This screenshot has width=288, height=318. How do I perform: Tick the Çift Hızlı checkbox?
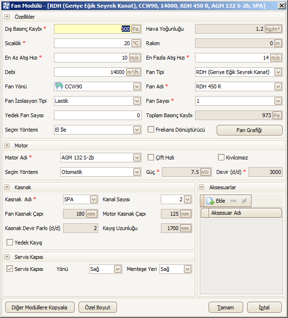pyautogui.click(x=151, y=158)
